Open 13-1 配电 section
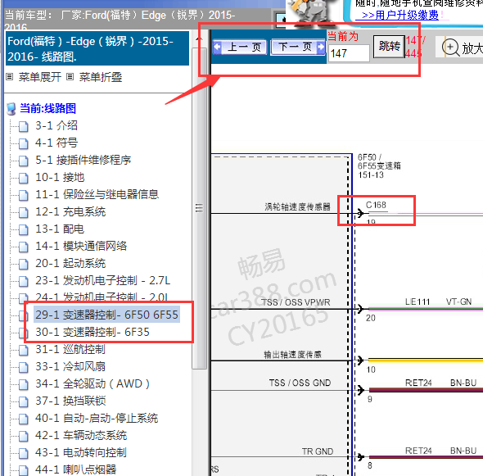The width and height of the screenshot is (483, 476). [60, 229]
